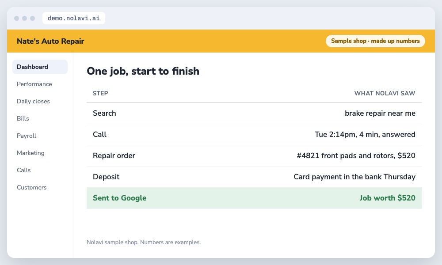This screenshot has height=265, width=442.
Task: Select the Search step cell
Action: pos(104,113)
